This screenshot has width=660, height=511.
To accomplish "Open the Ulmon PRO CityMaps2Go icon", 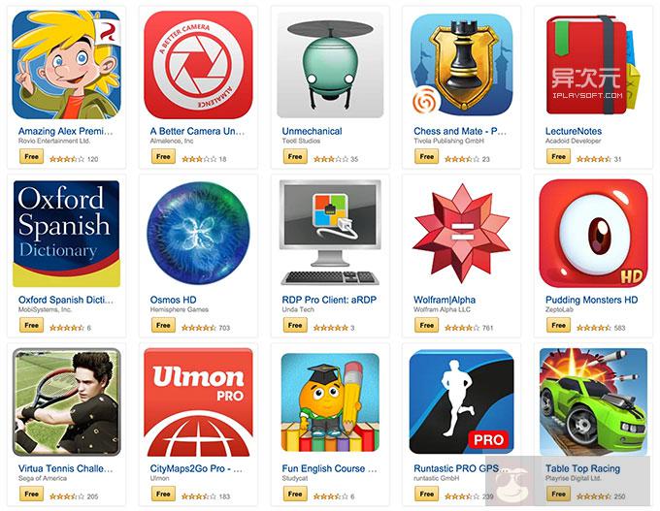I will point(198,402).
